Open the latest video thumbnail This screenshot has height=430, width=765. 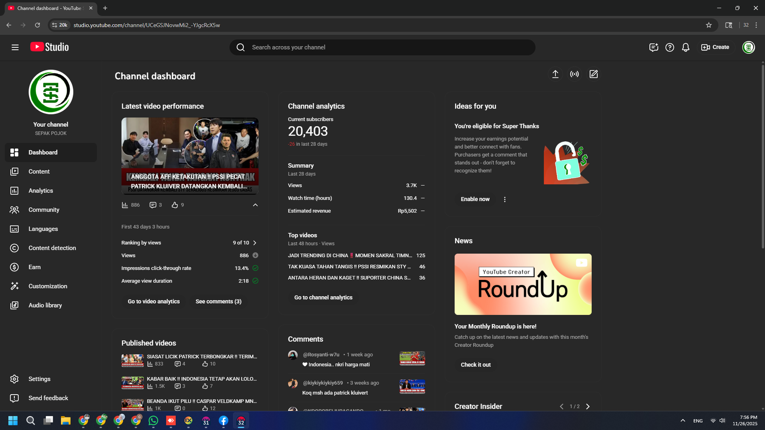pyautogui.click(x=190, y=156)
